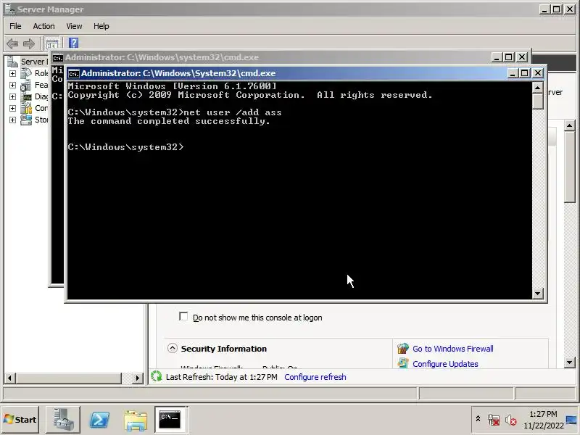Viewport: 580px width, 435px height.
Task: Click the Help question mark toolbar icon
Action: (74, 43)
